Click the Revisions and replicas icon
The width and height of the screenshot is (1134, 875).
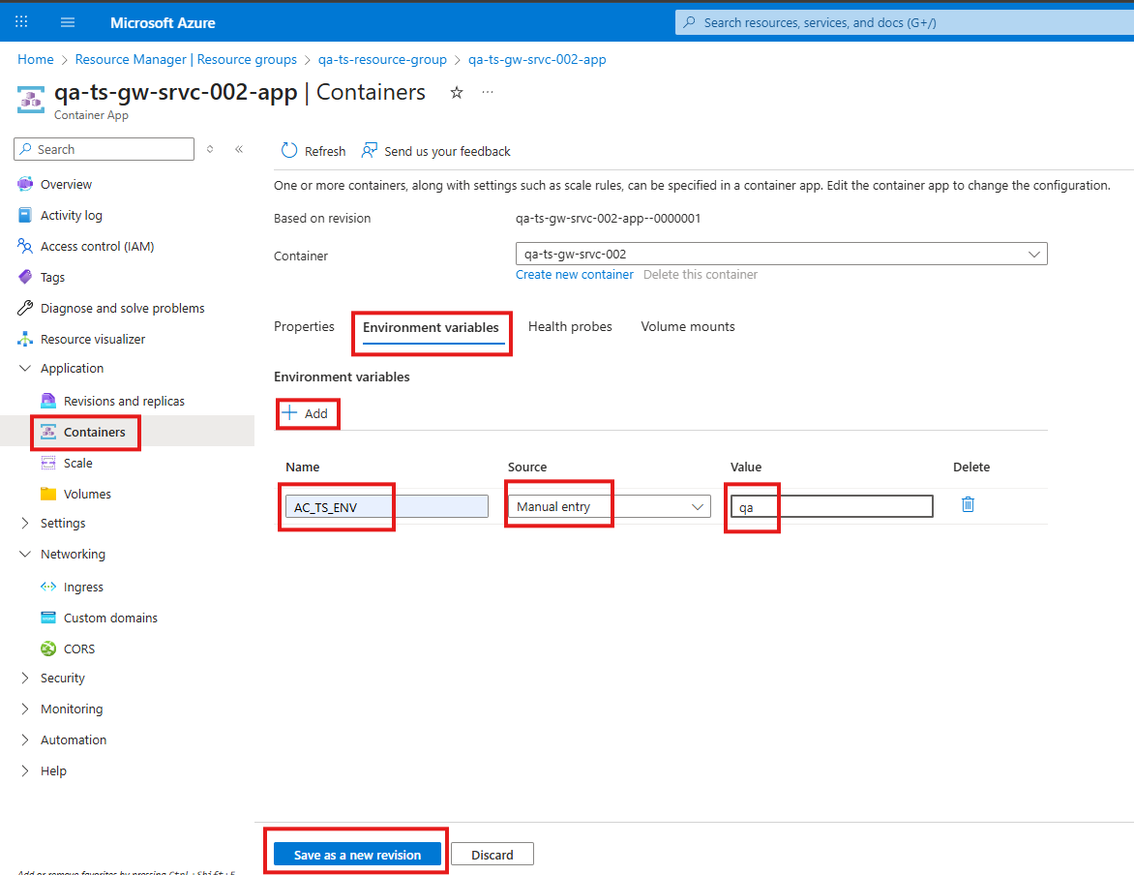[48, 401]
